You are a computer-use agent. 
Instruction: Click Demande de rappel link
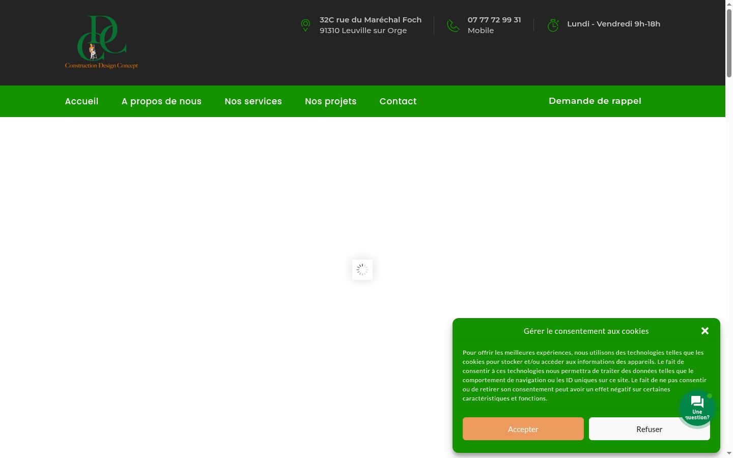tap(595, 101)
